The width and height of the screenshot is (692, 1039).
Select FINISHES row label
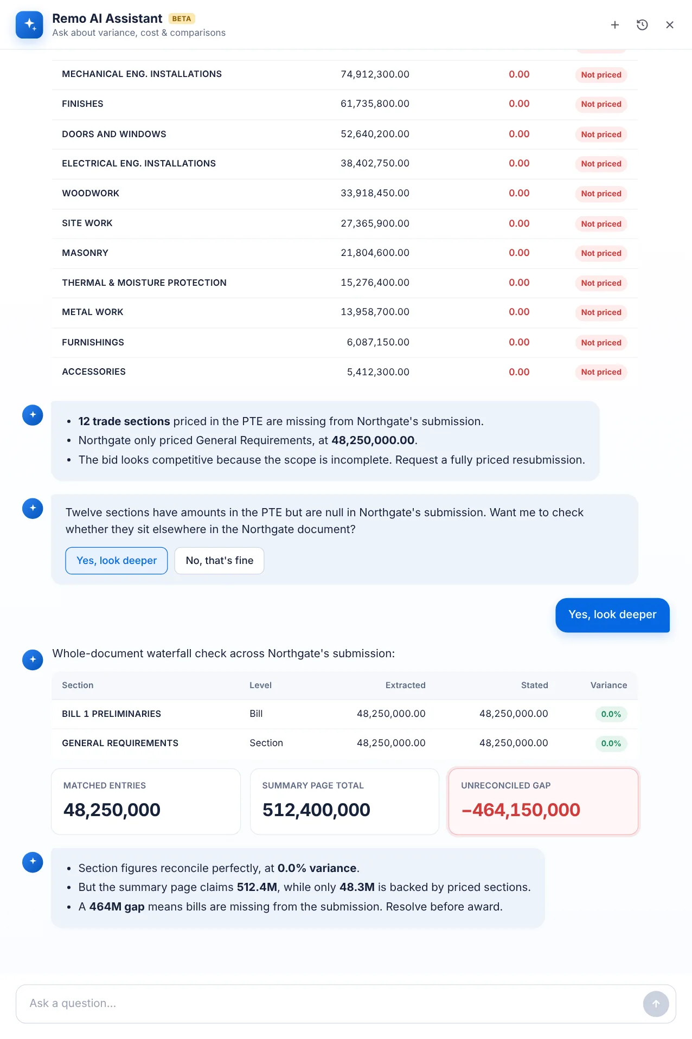(82, 104)
